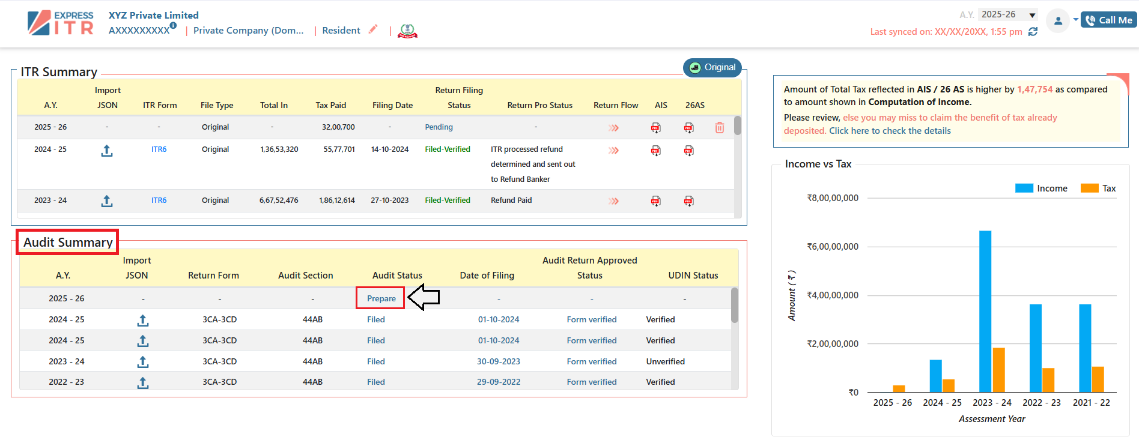
Task: Open Form verified for 2022-23 audit
Action: (592, 382)
